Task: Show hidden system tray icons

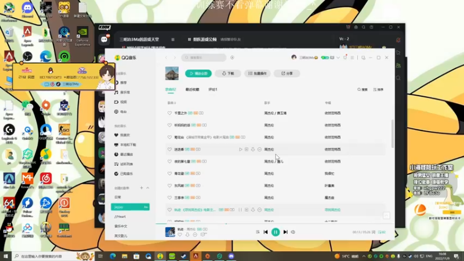Action: (x=364, y=256)
